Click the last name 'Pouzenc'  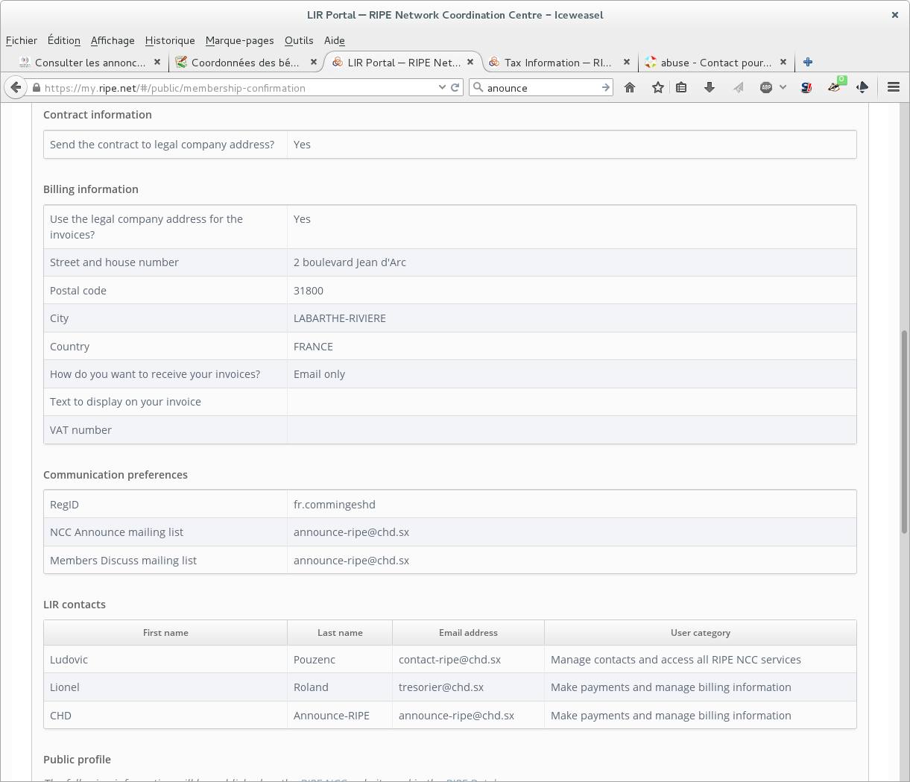click(315, 660)
